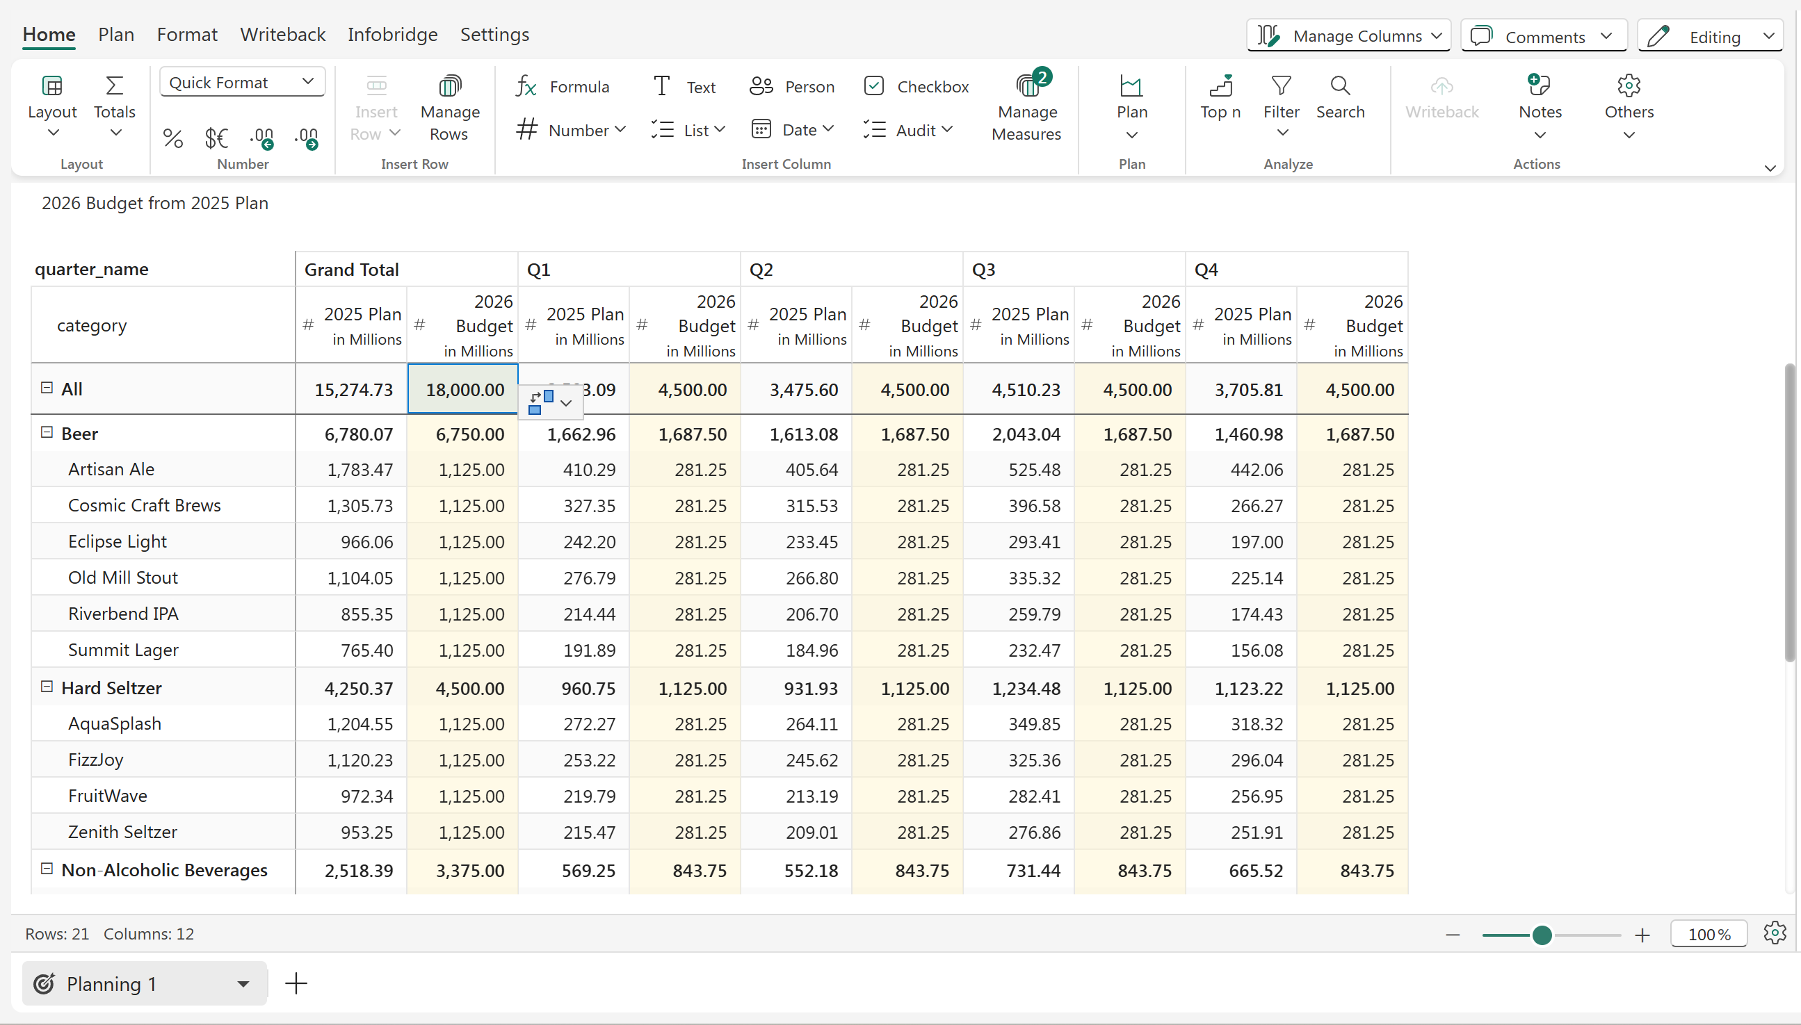
Task: Click the currency format icon
Action: 216,138
